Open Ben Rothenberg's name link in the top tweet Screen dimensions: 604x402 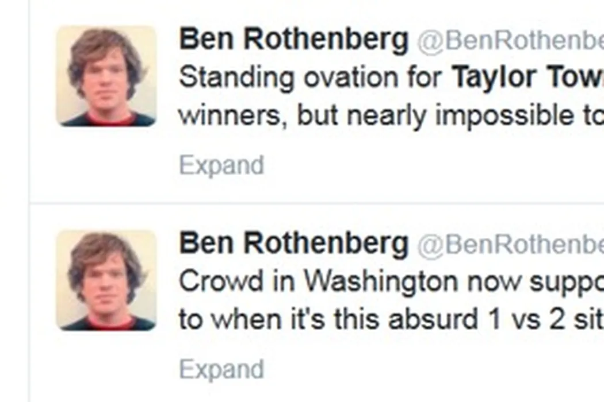[x=293, y=40]
